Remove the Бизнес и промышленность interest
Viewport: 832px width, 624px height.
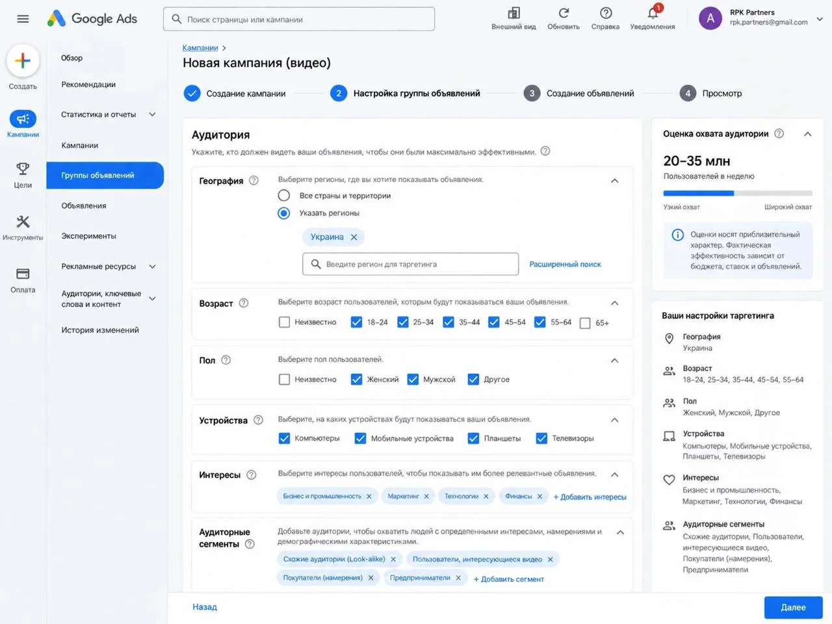click(369, 497)
